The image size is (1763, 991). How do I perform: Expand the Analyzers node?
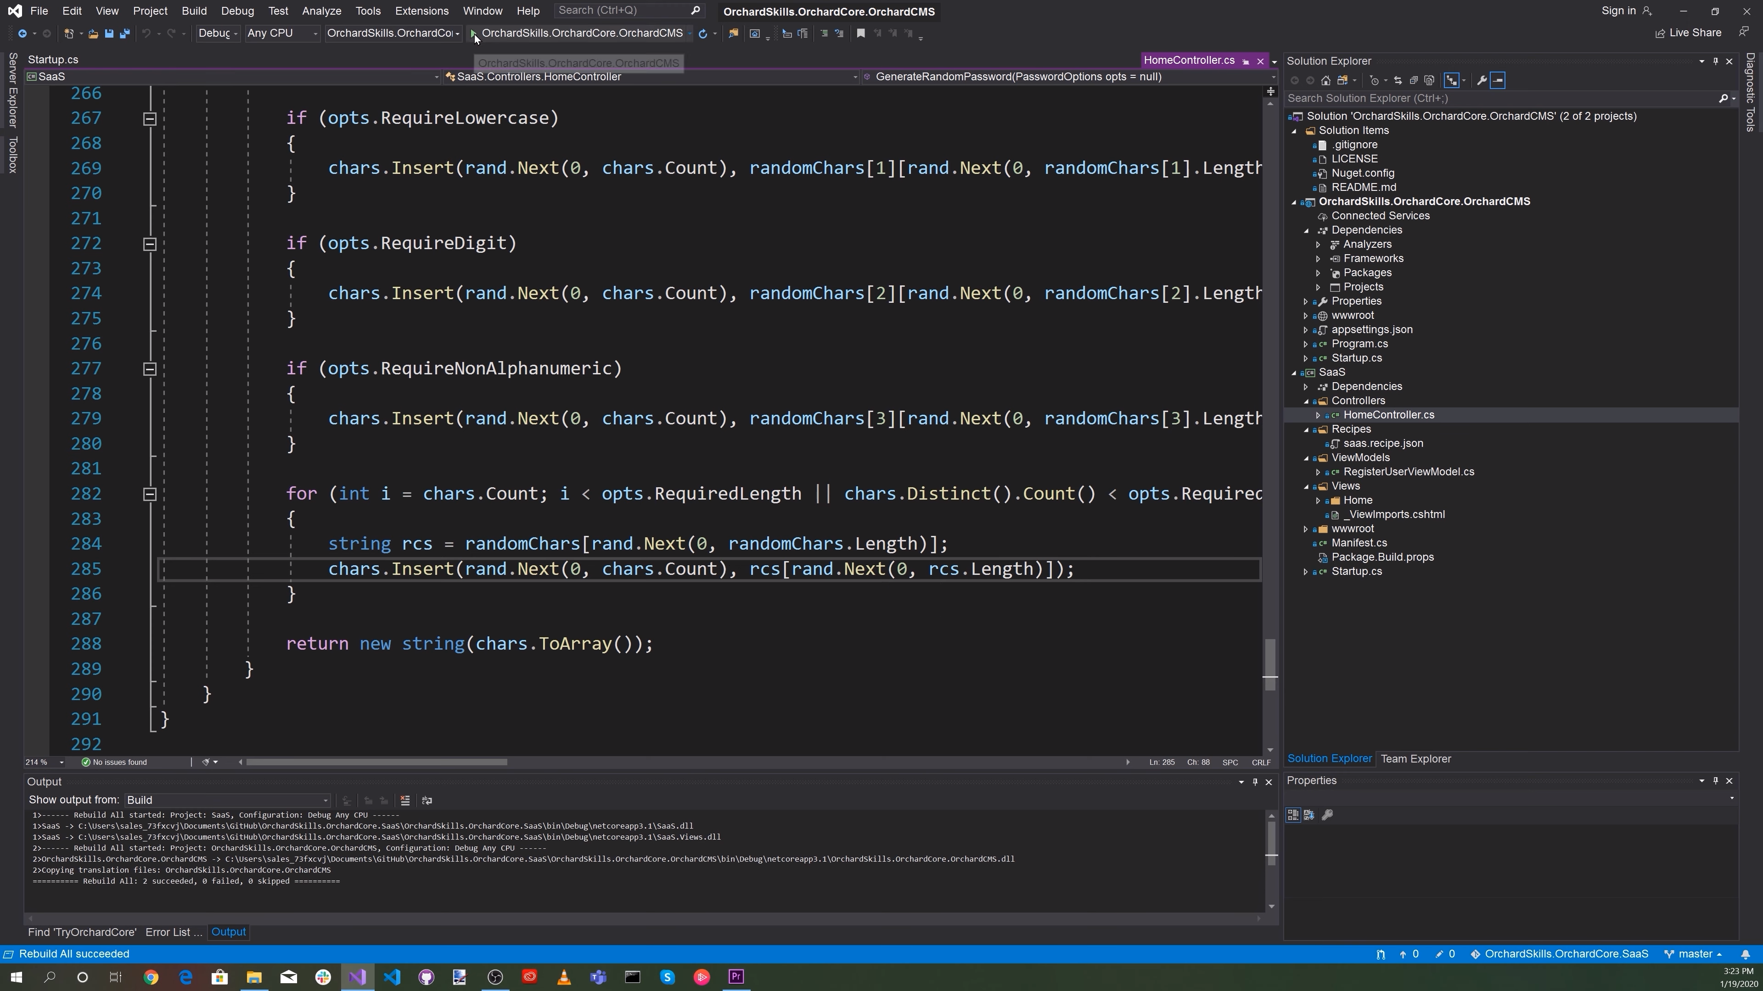1318,245
